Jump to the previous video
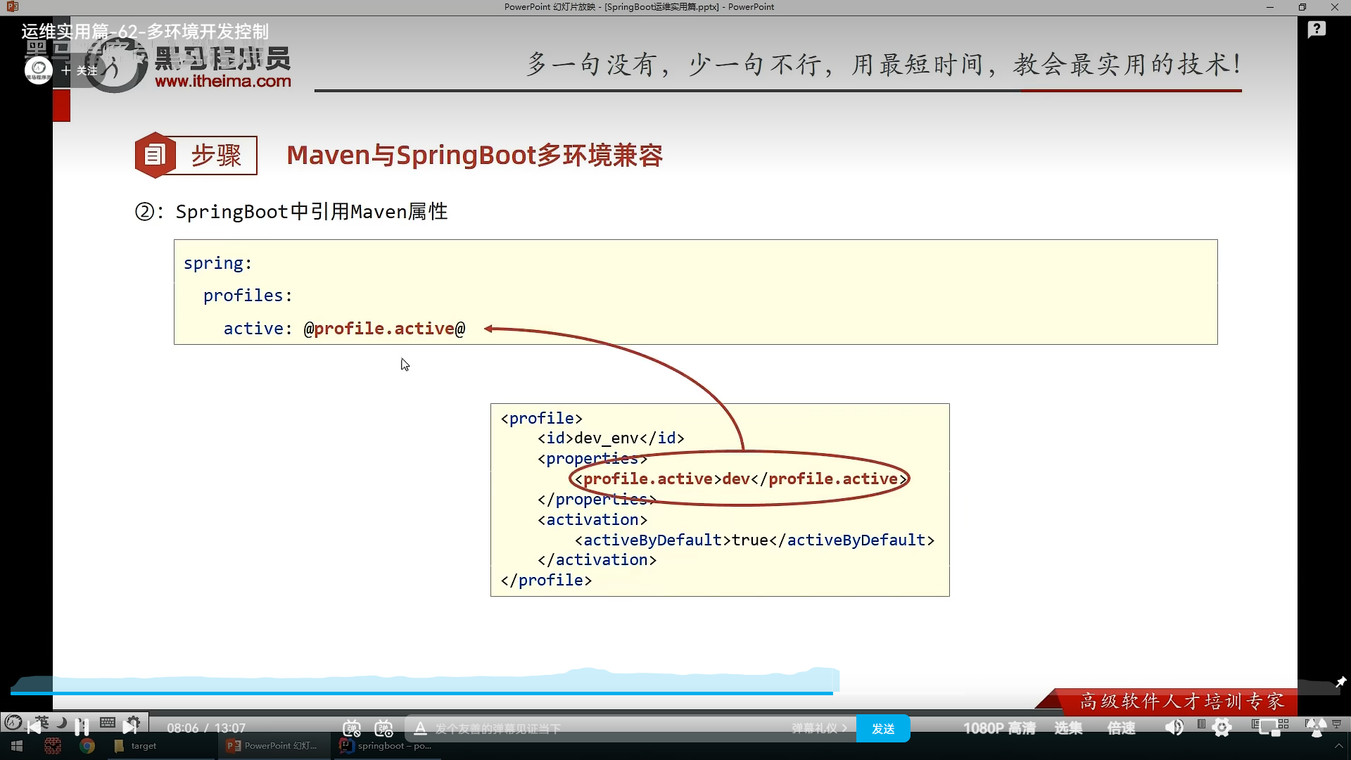Viewport: 1351px width, 760px height. pos(34,727)
